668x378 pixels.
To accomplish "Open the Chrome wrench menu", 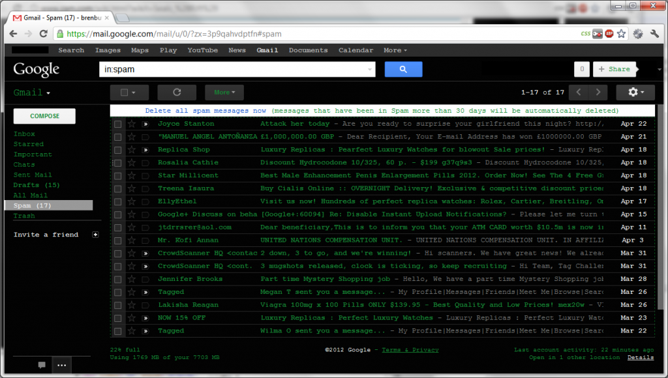I will pyautogui.click(x=654, y=34).
